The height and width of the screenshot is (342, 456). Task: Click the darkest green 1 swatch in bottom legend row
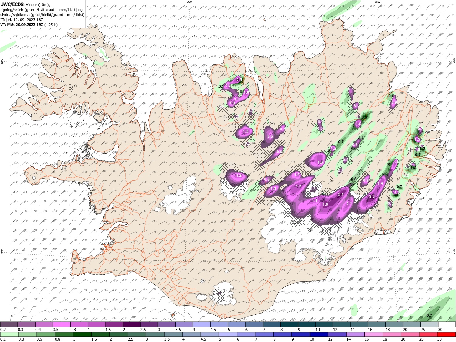[x=82, y=335]
